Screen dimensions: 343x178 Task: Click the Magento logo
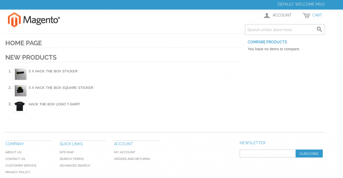pyautogui.click(x=34, y=20)
